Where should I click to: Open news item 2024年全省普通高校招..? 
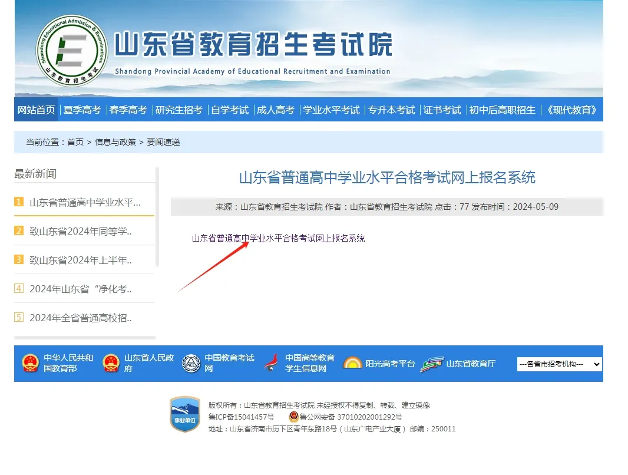coord(81,318)
